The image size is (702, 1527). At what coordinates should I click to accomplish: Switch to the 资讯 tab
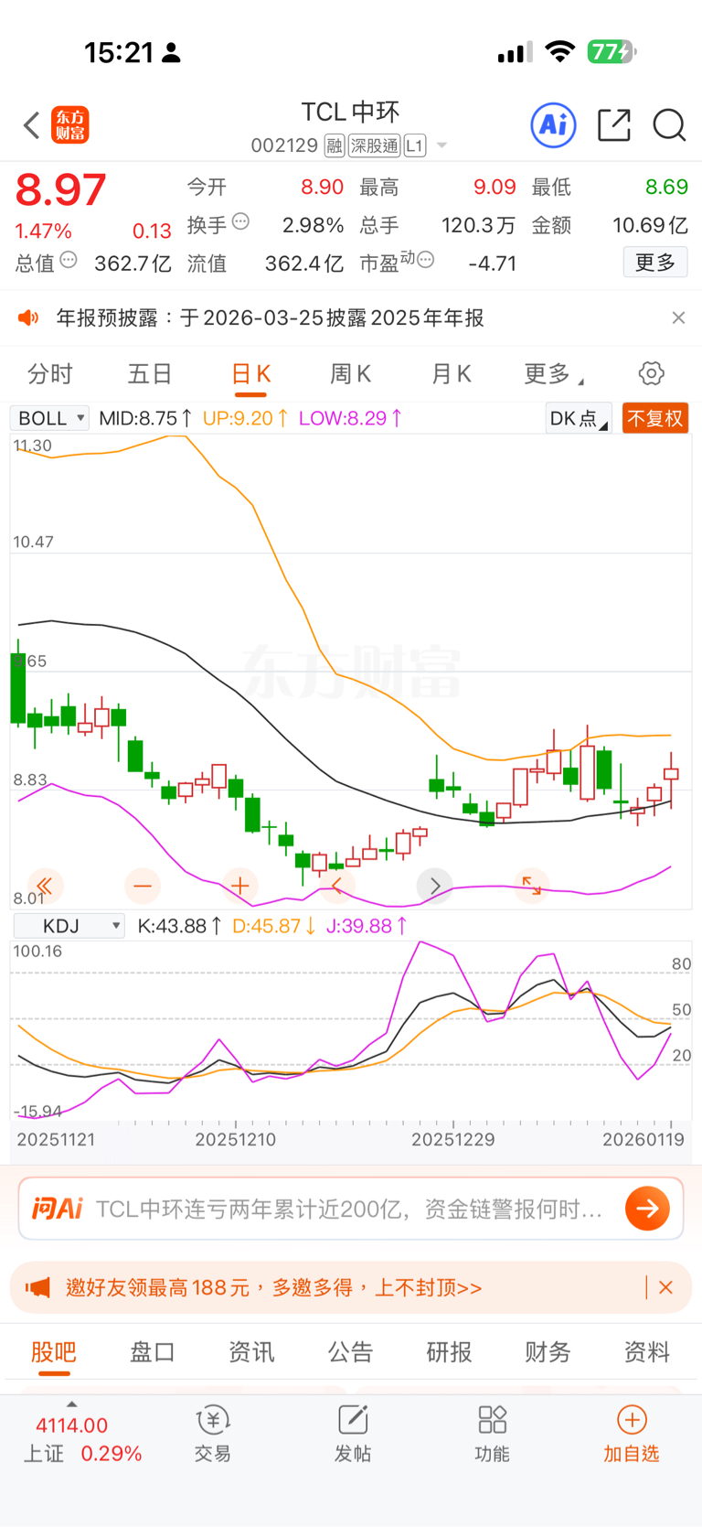[x=251, y=1352]
